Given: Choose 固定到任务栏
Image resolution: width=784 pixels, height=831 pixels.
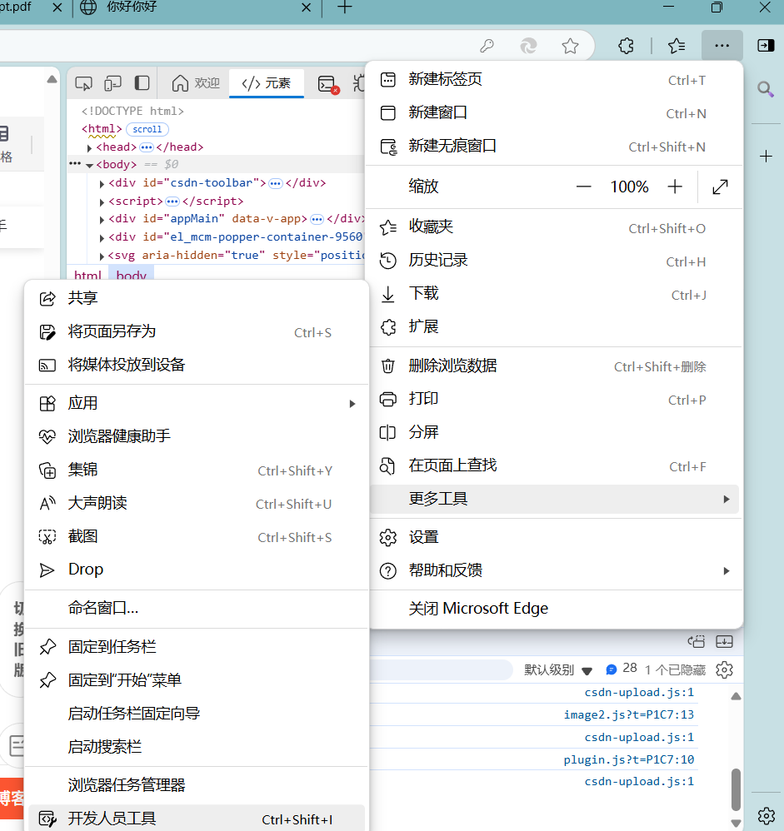Looking at the screenshot, I should point(197,647).
